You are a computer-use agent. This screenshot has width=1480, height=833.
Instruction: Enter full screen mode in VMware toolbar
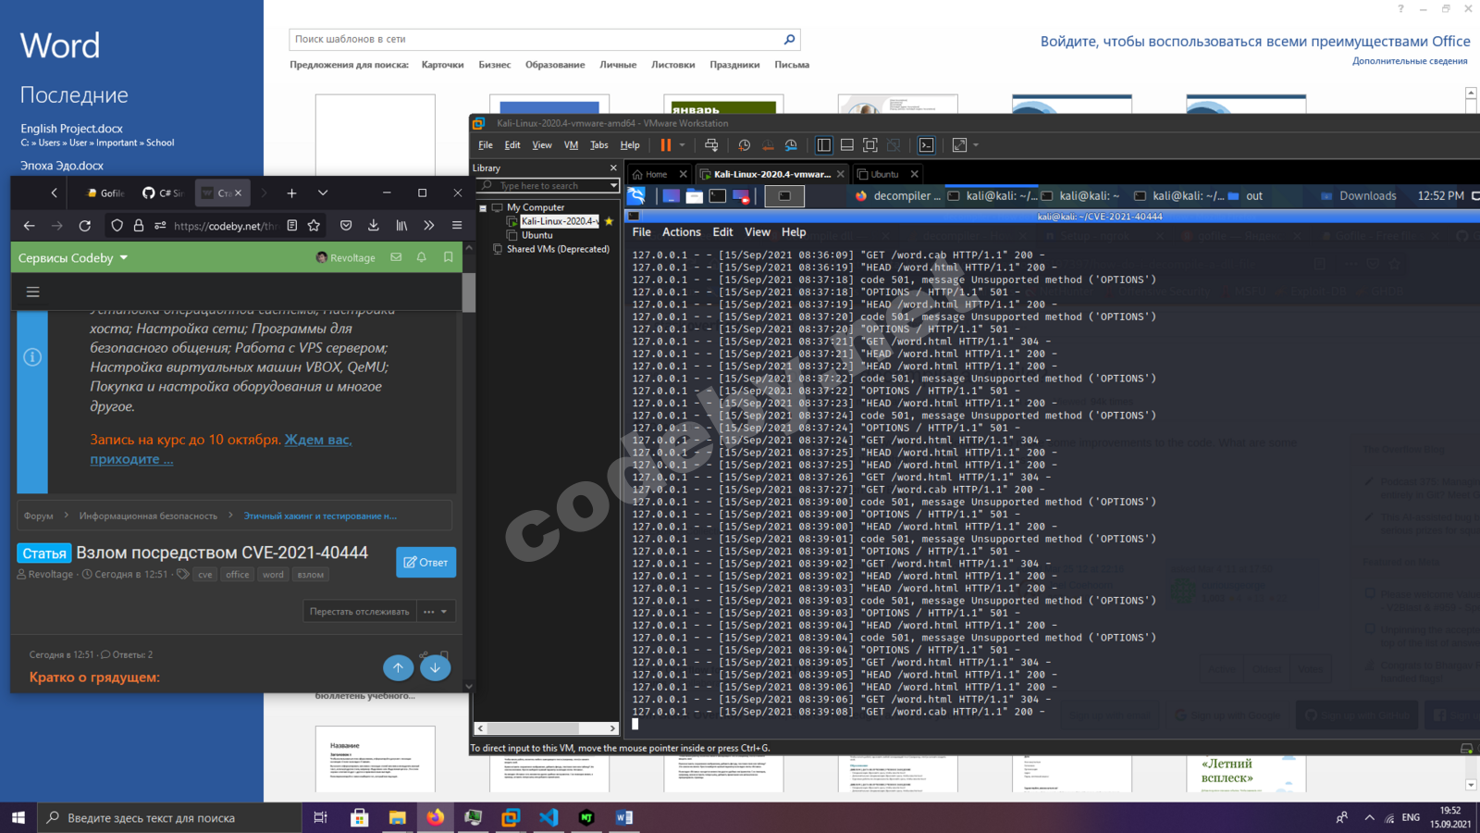pyautogui.click(x=869, y=145)
